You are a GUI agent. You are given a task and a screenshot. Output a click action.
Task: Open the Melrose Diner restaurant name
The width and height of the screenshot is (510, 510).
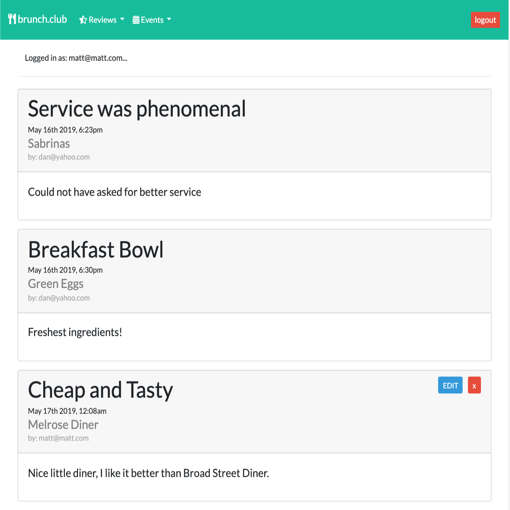(x=63, y=425)
